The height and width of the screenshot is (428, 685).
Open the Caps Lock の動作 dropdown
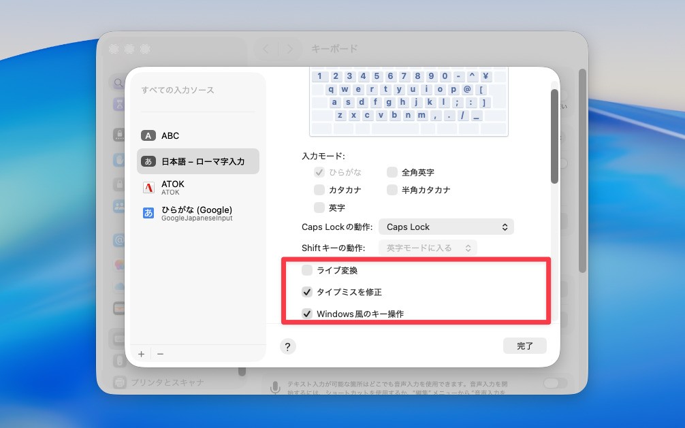point(446,227)
